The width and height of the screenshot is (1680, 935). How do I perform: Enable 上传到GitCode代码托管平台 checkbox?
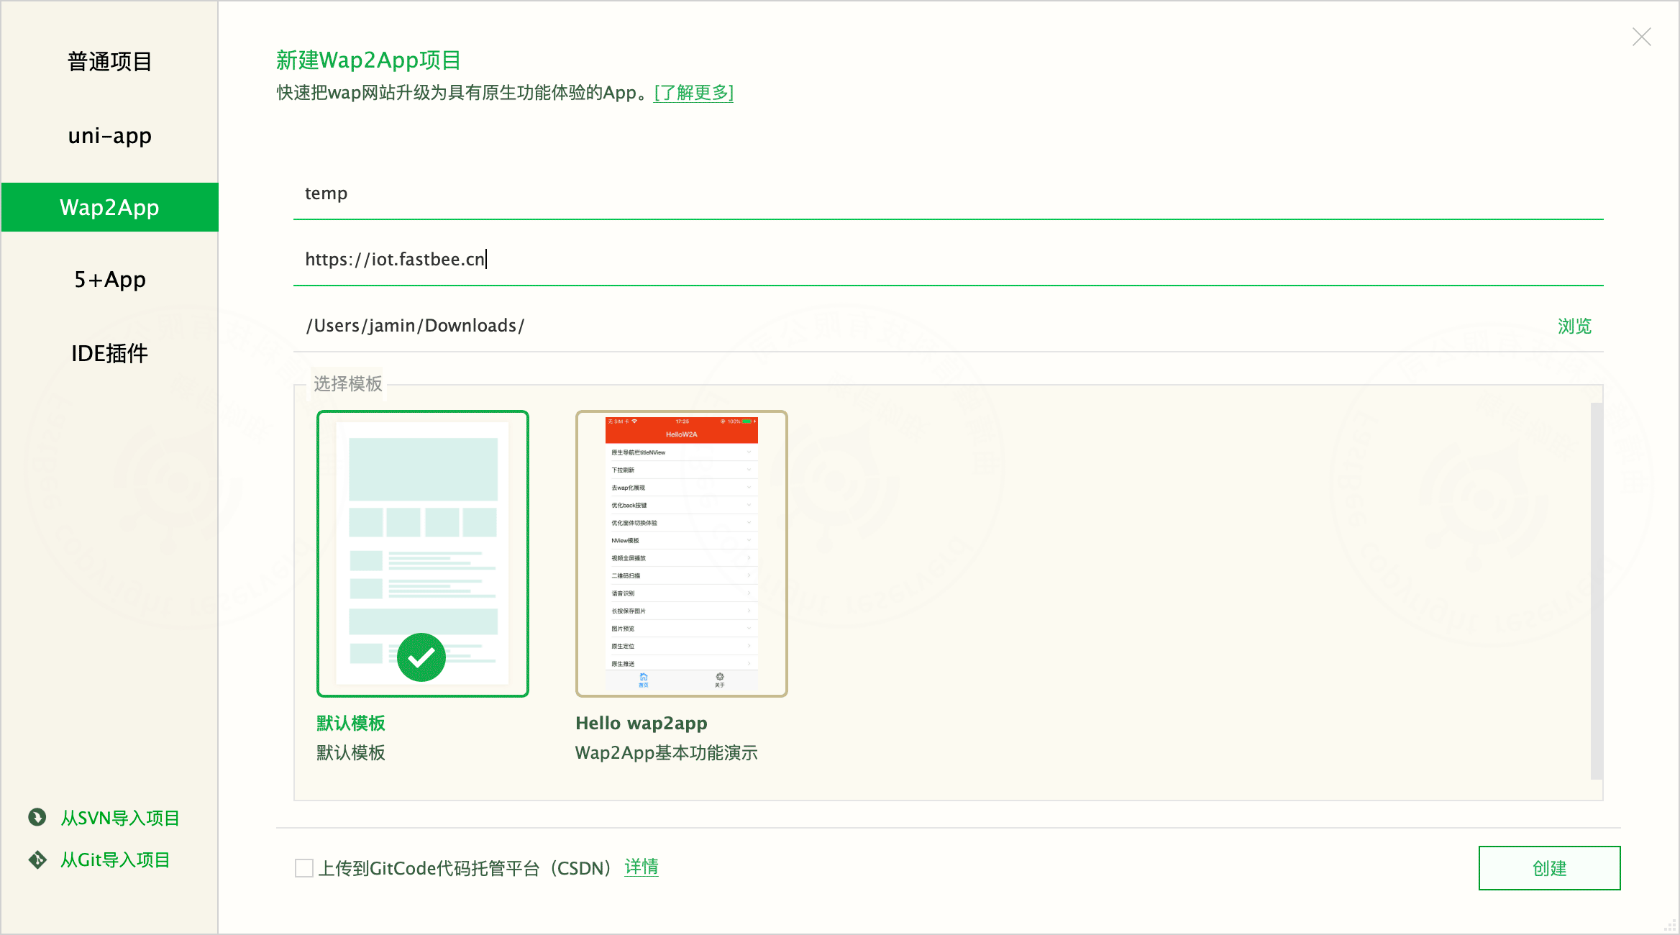point(304,868)
